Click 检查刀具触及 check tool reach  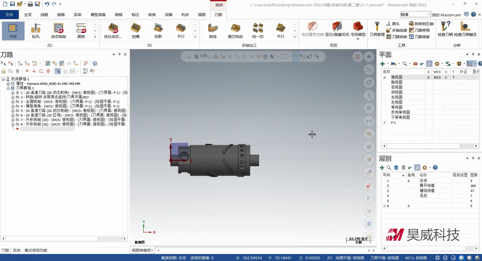pyautogui.click(x=465, y=29)
